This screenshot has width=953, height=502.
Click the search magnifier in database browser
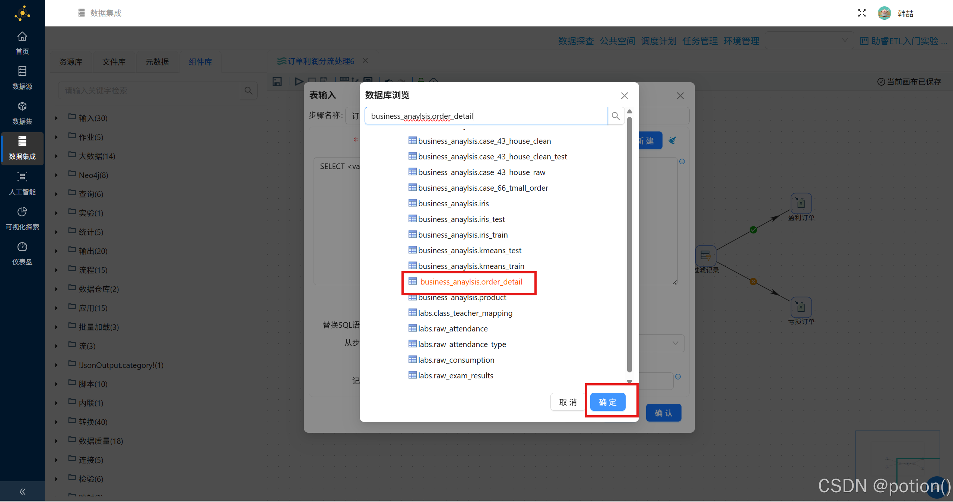tap(616, 116)
